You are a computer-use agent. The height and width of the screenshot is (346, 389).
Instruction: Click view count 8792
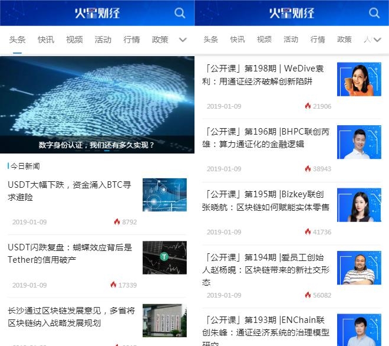coord(129,222)
